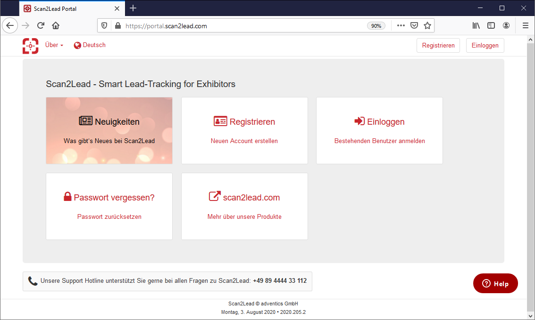Viewport: 535px width, 320px height.
Task: Click the ID card icon beside Registrieren
Action: coord(220,121)
